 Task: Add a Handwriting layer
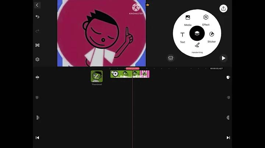coord(197,48)
